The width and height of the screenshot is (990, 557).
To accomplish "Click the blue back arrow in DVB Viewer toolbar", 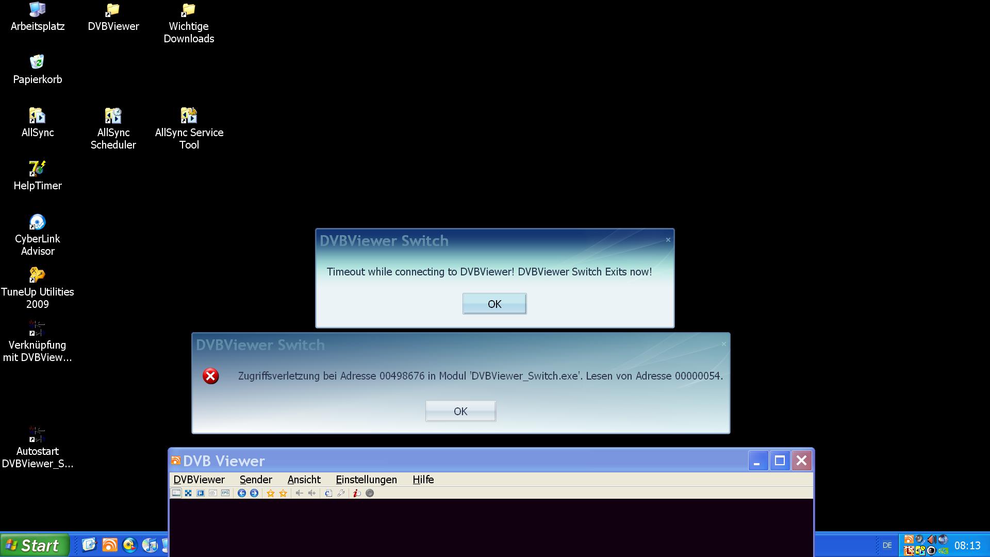I will click(x=241, y=493).
